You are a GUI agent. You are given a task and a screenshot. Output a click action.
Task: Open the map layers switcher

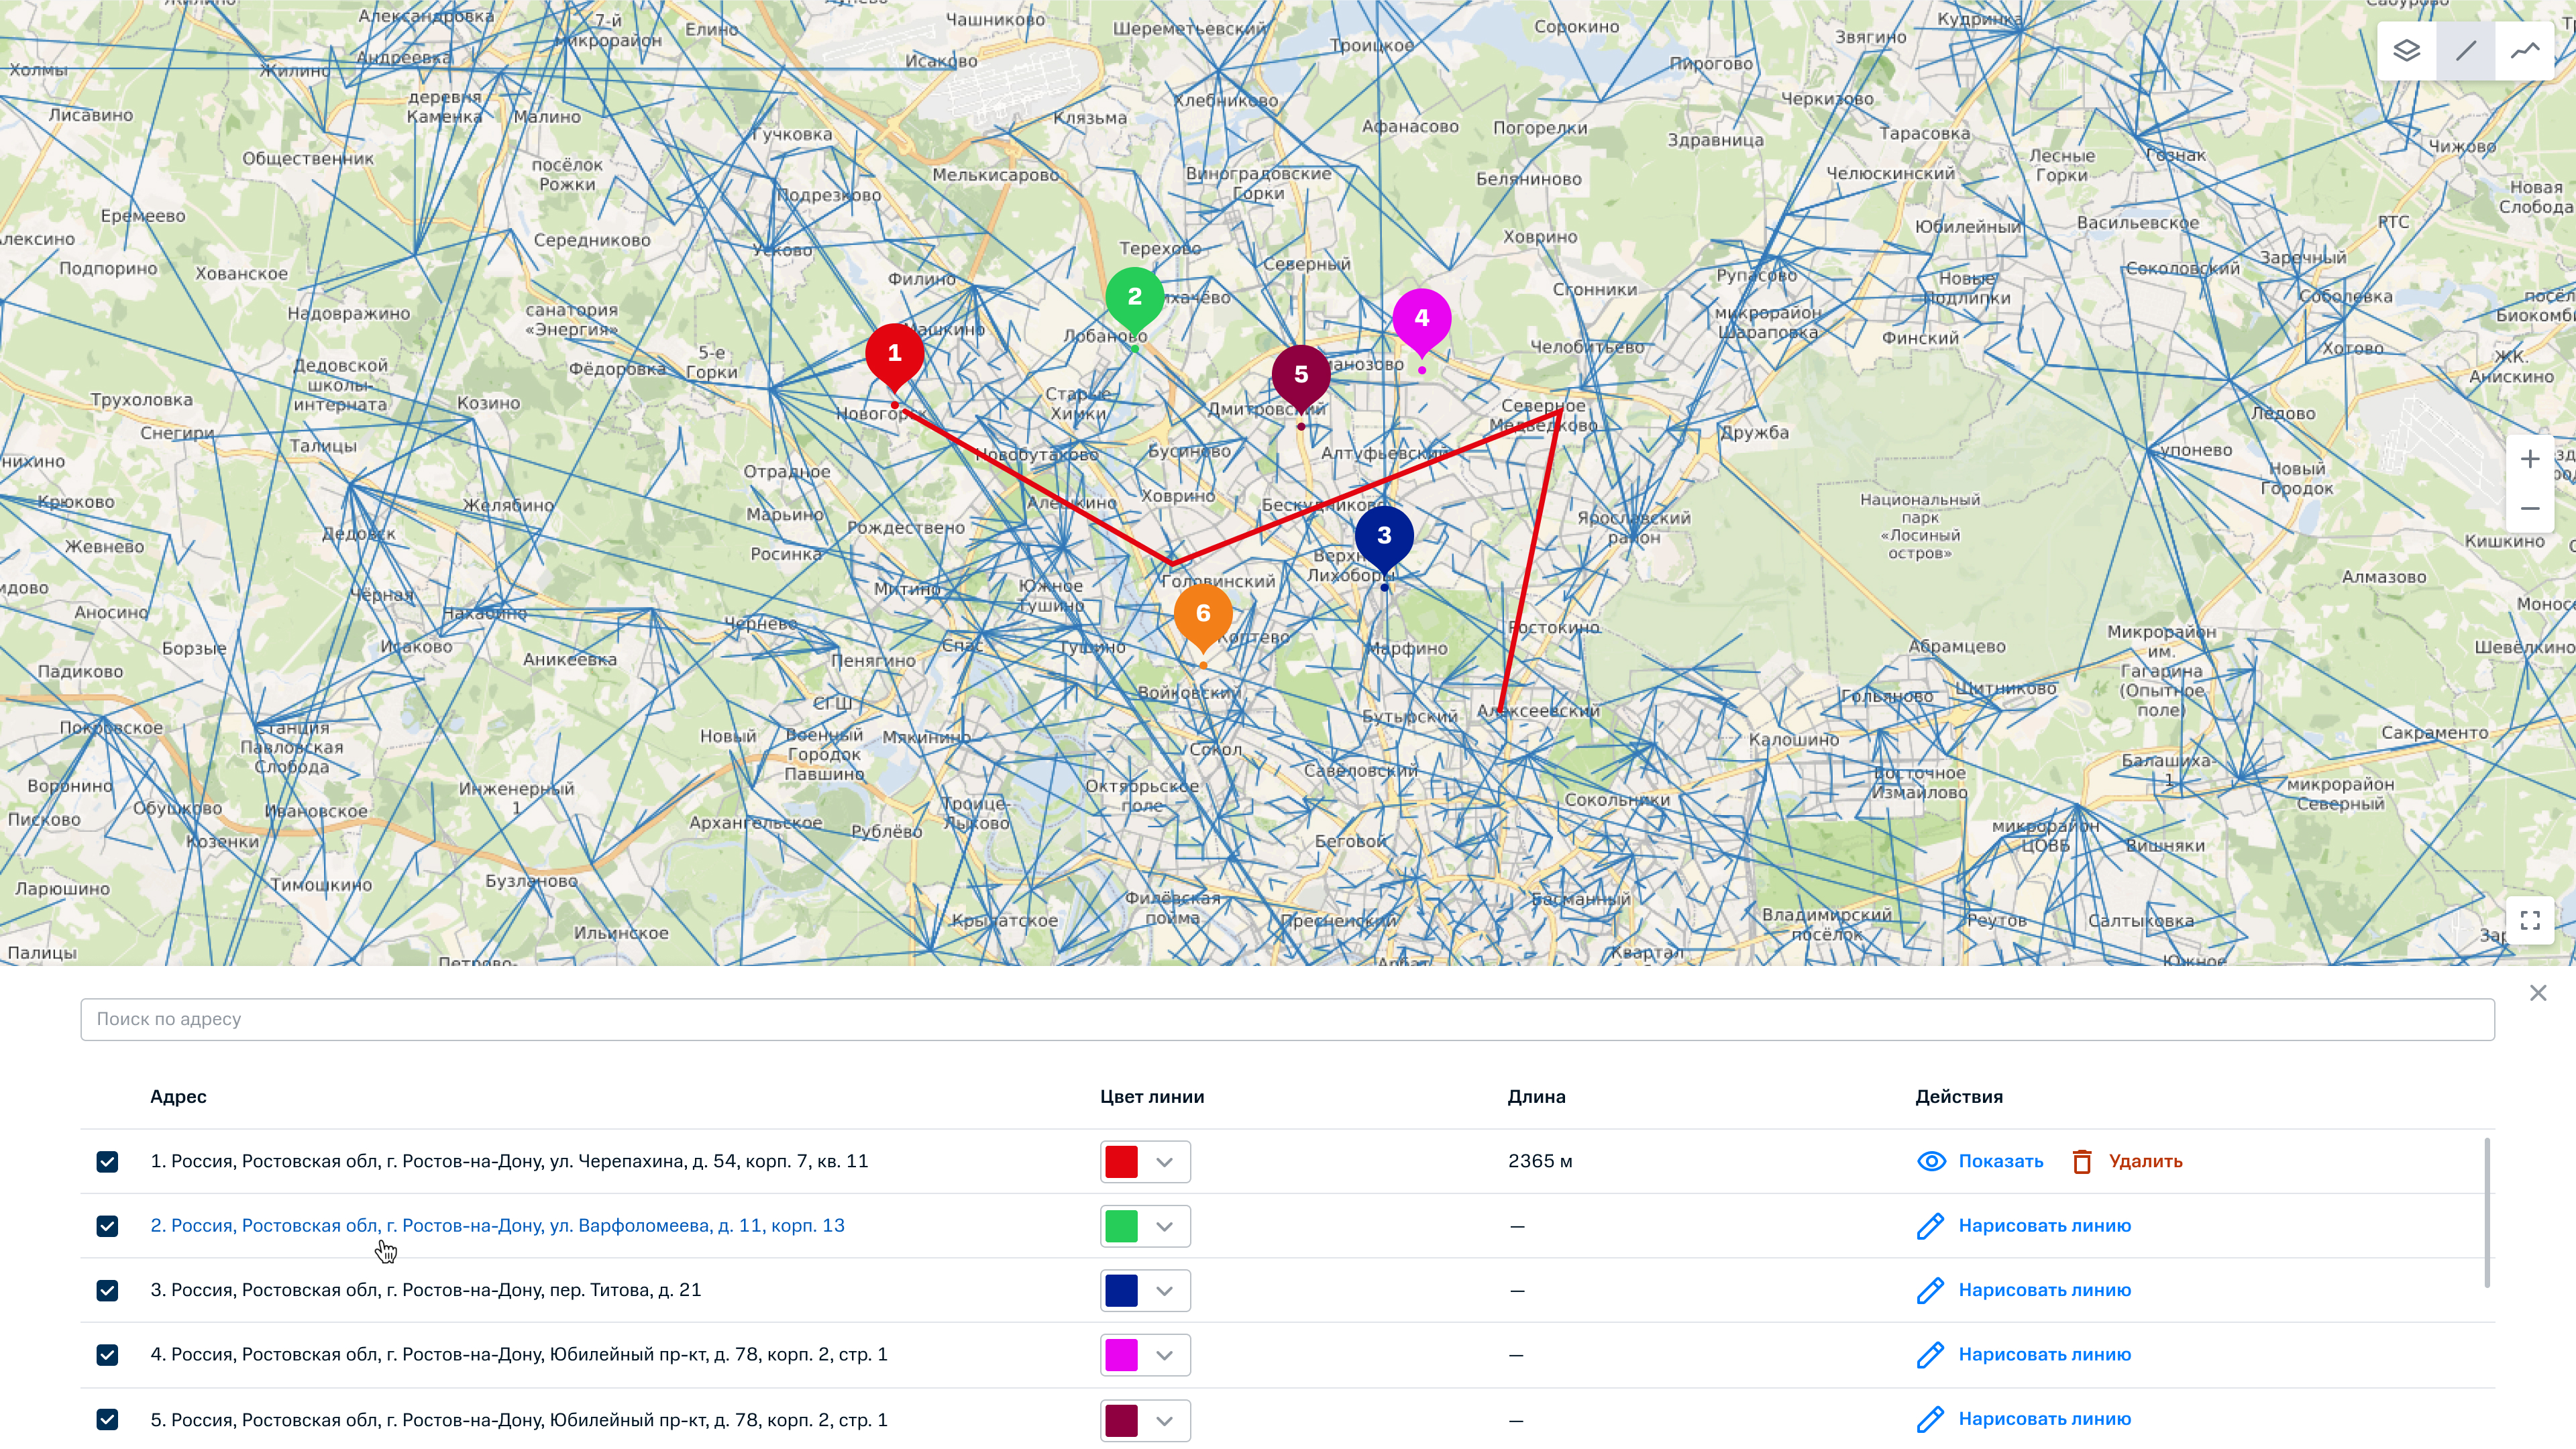click(x=2406, y=50)
